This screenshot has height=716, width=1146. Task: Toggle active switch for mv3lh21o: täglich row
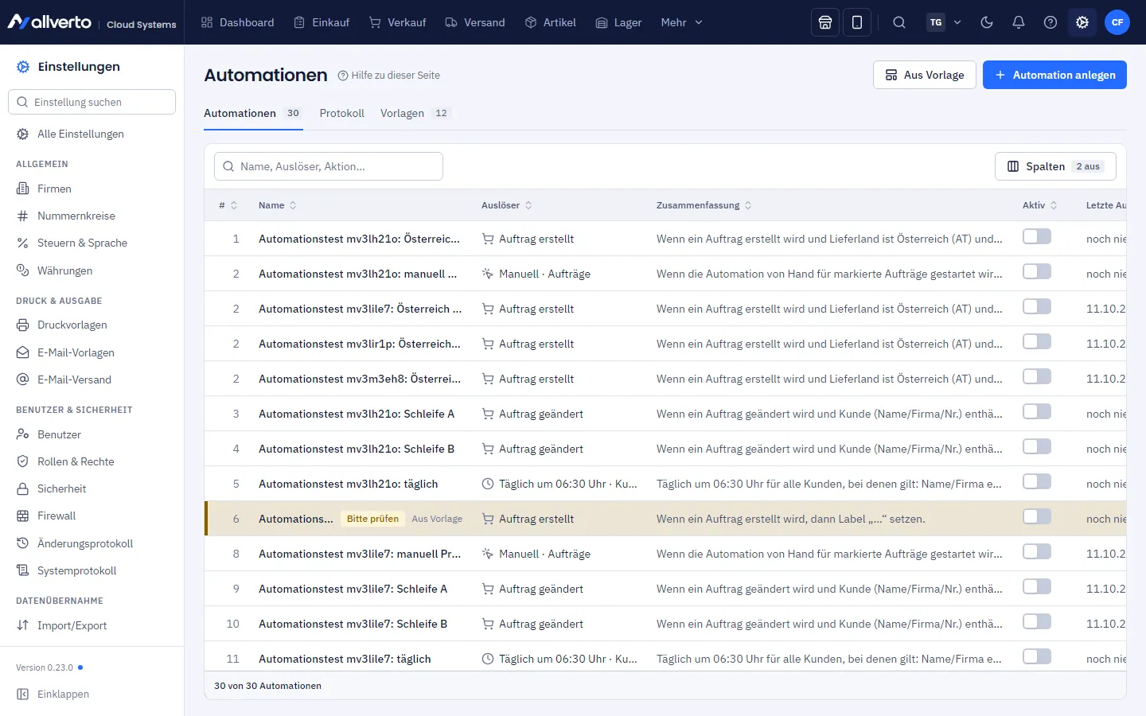(x=1037, y=481)
